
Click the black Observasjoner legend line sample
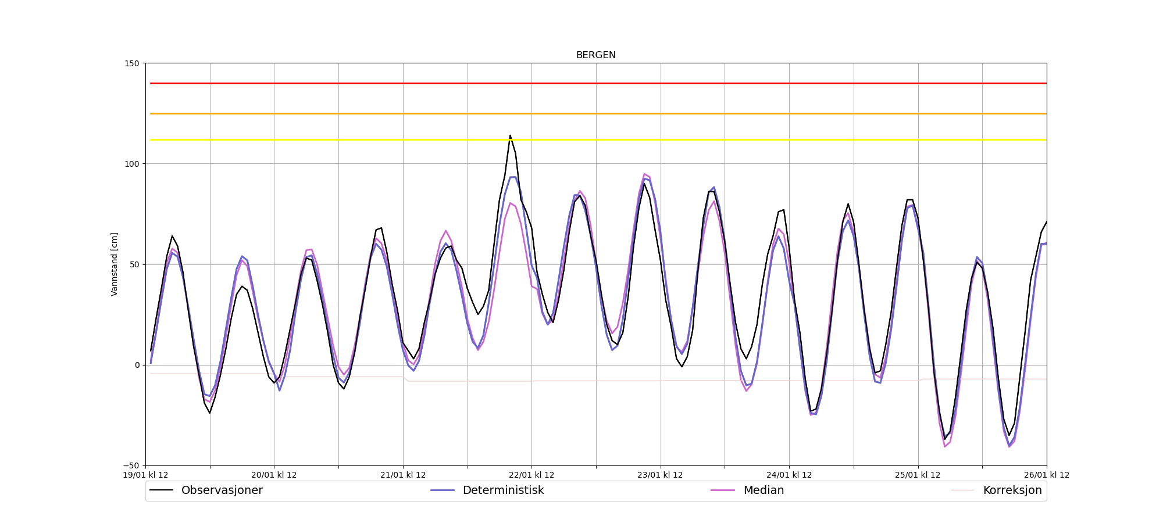point(162,490)
